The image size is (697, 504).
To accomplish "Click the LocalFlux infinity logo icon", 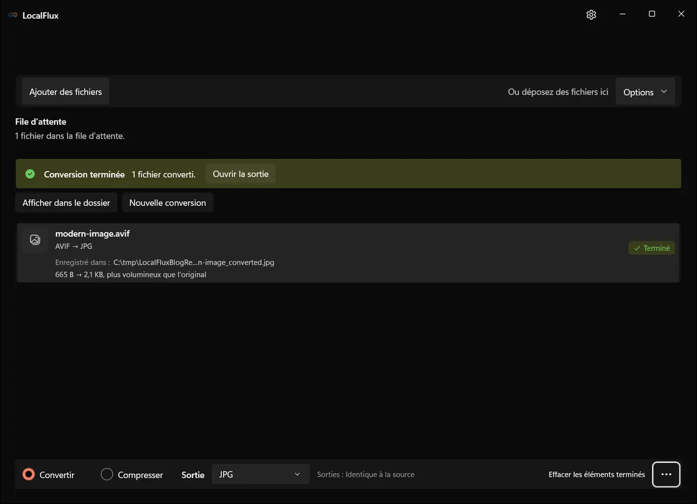I will coord(13,15).
